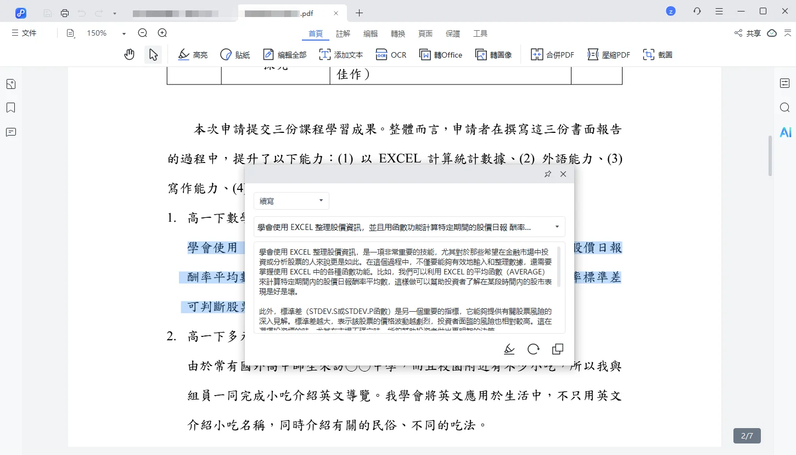This screenshot has width=796, height=455.
Task: Open the 文件 menu
Action: click(x=24, y=33)
